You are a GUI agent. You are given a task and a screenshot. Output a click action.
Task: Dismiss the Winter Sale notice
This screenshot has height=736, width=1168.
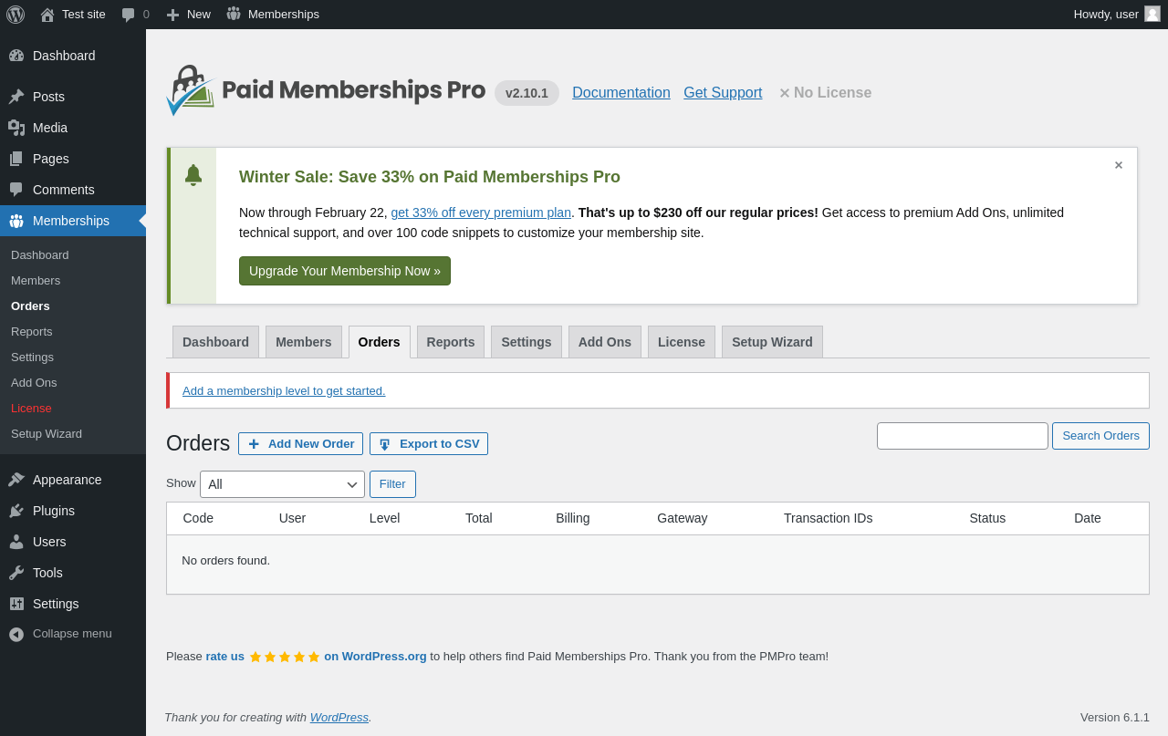[x=1119, y=165]
